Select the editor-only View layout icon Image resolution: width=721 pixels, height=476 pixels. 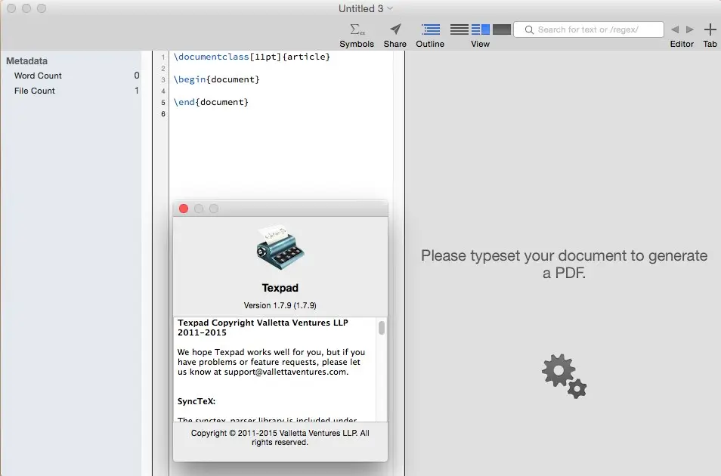pos(459,29)
